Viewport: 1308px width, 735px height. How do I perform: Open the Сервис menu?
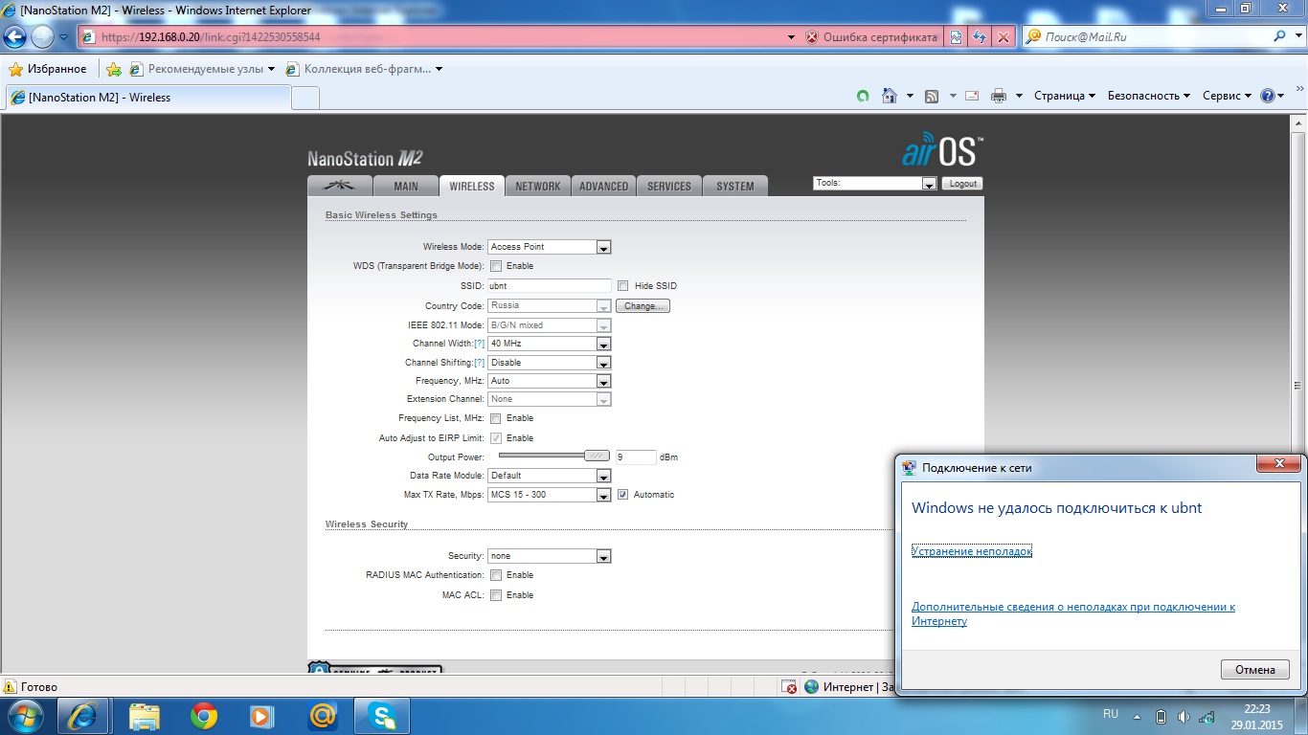(1227, 96)
